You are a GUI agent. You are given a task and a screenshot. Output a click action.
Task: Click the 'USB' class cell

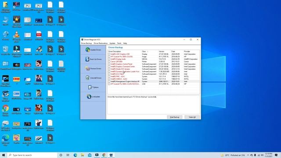(144, 84)
